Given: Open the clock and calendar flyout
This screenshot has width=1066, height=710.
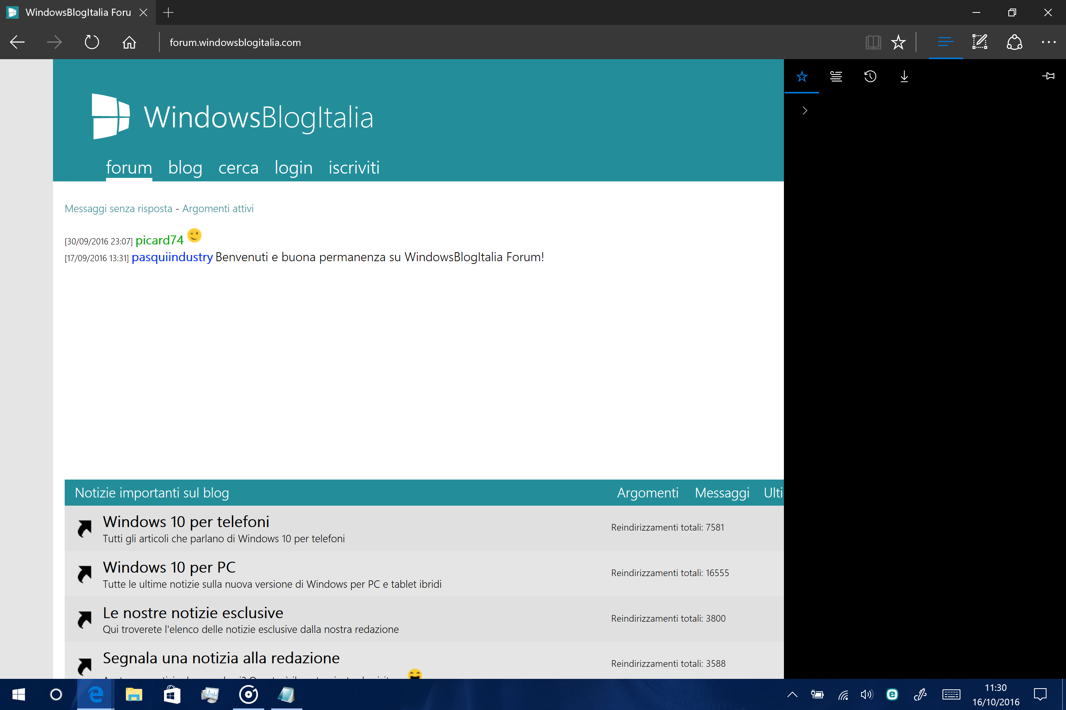Looking at the screenshot, I should click(x=996, y=694).
